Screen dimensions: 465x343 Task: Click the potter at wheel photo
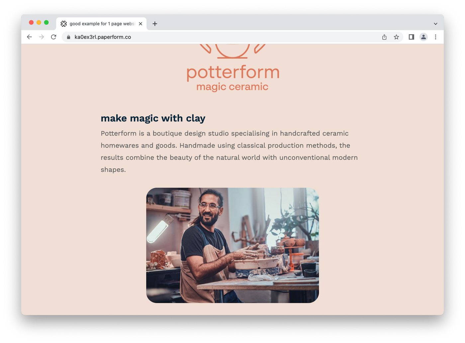[232, 245]
